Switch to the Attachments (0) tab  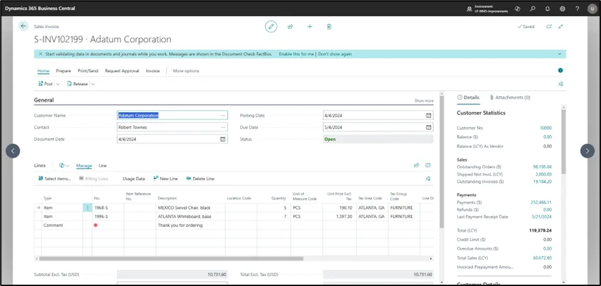(x=510, y=97)
